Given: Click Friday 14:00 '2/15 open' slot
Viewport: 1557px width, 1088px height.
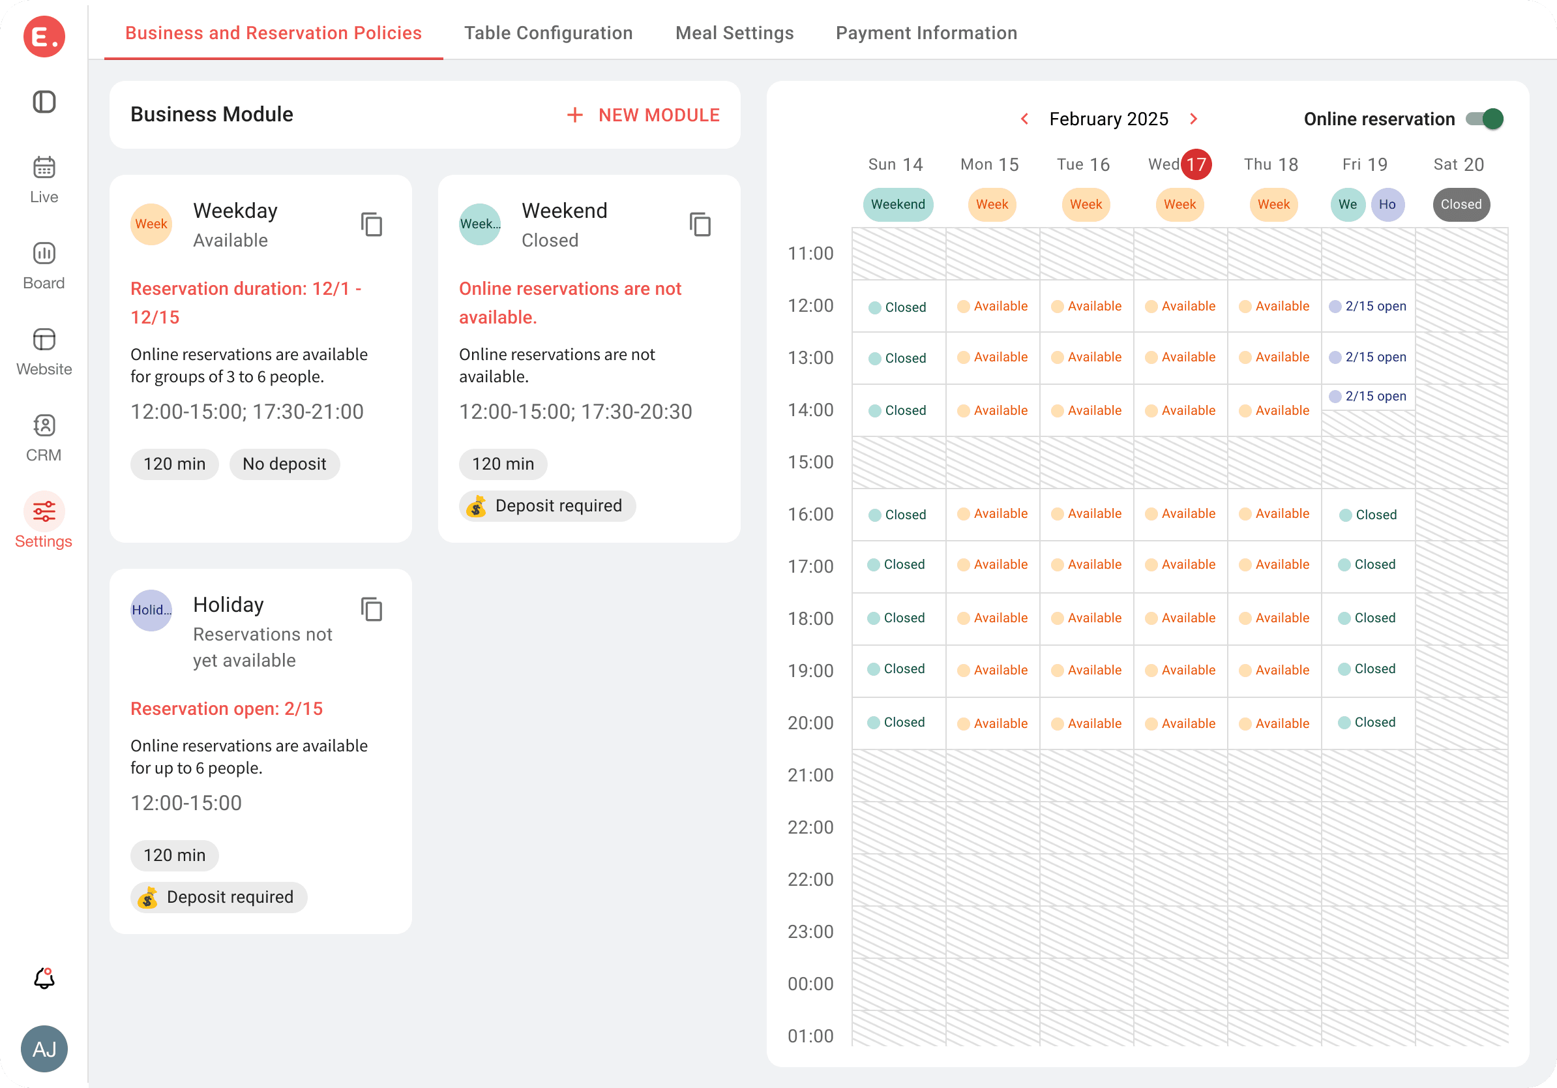Looking at the screenshot, I should tap(1368, 396).
